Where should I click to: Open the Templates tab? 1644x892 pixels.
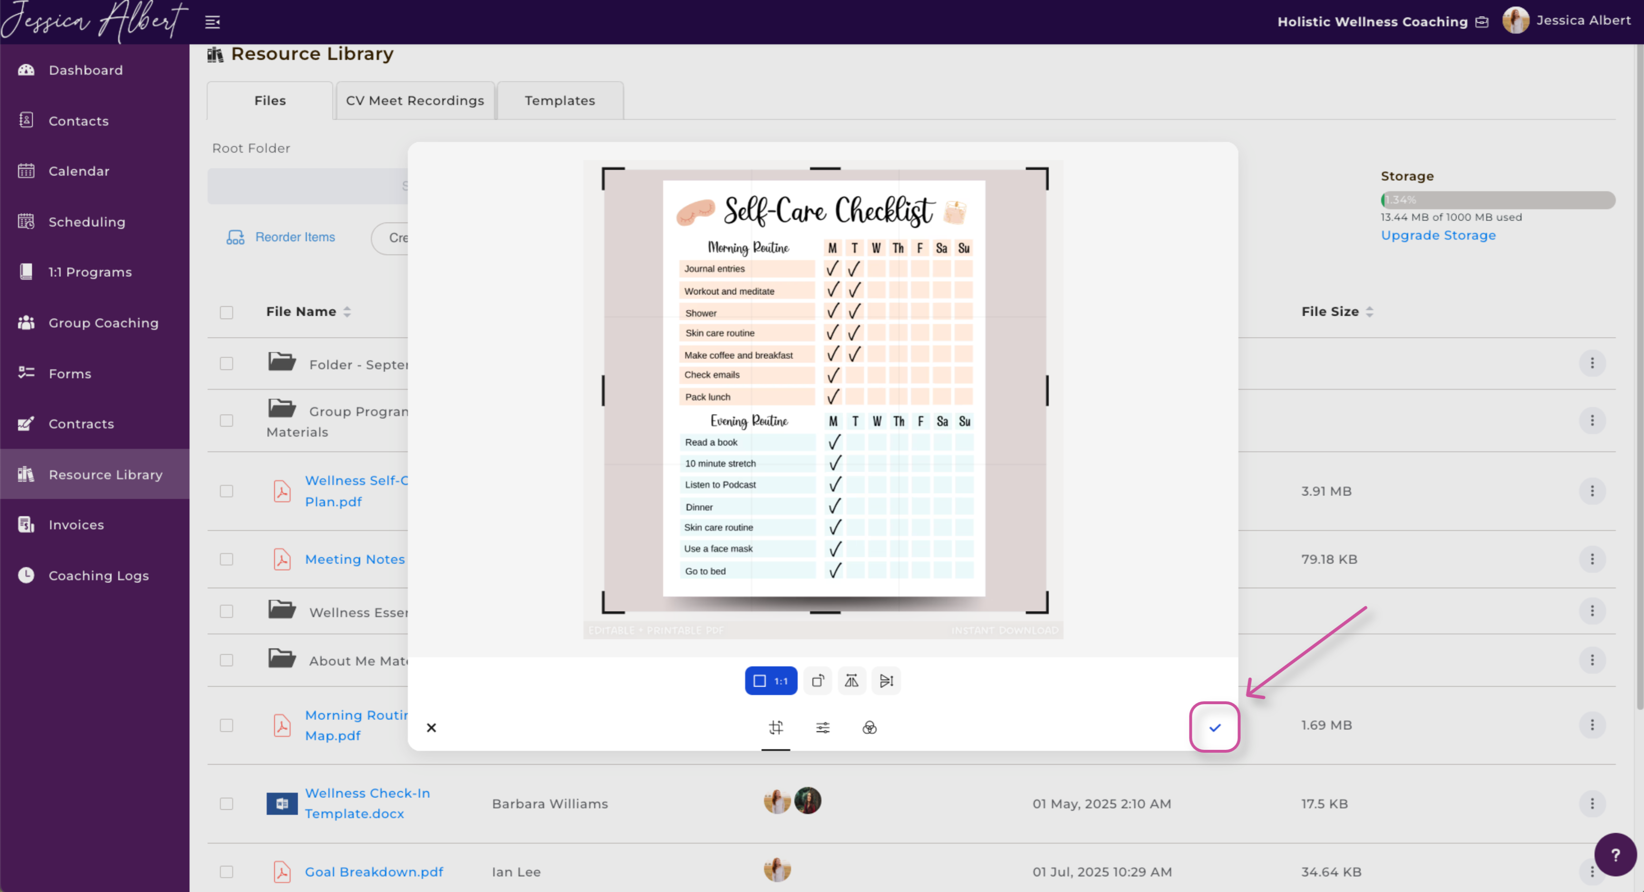coord(560,101)
